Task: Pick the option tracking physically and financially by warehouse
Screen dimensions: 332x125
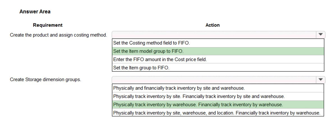Action: 218,105
